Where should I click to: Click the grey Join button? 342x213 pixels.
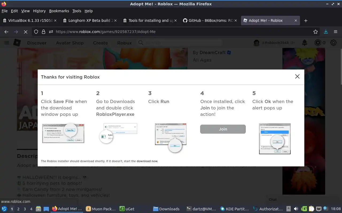pos(223,129)
